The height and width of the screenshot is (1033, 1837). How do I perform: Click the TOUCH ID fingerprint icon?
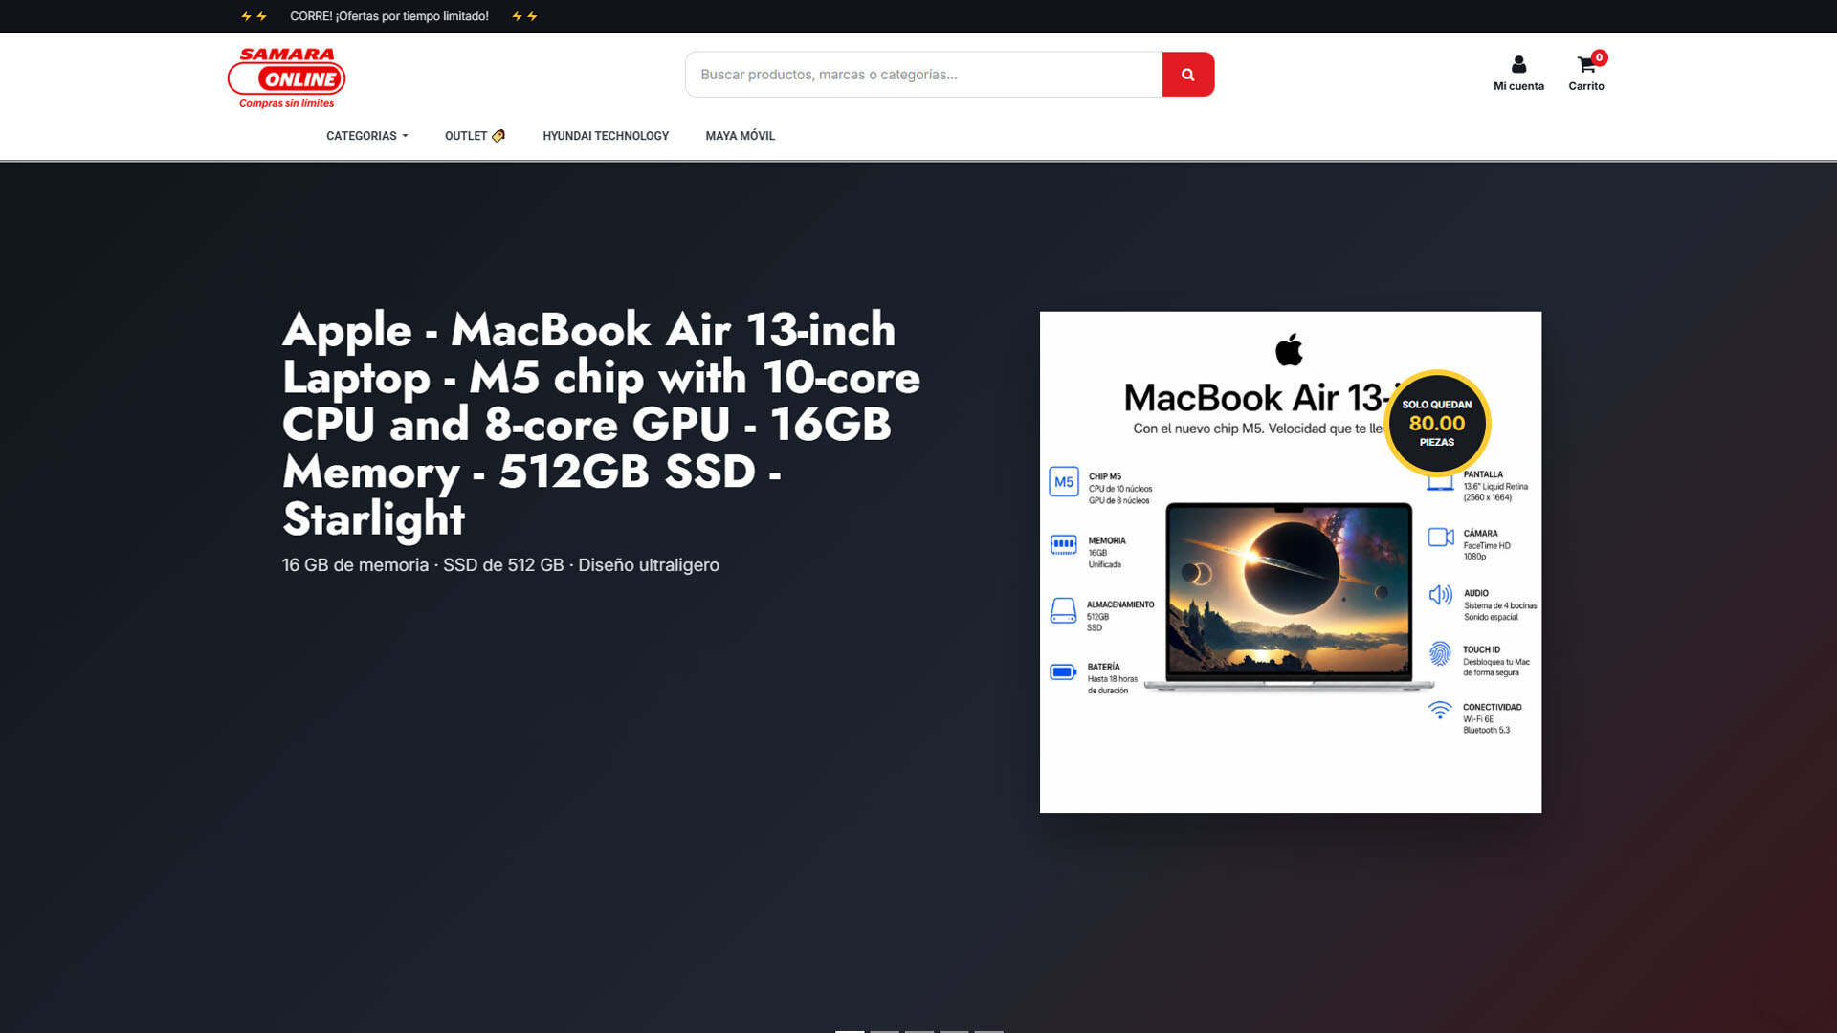click(1440, 653)
